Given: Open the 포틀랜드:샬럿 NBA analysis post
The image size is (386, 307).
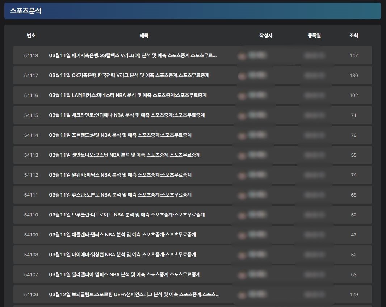Looking at the screenshot, I should coord(120,135).
